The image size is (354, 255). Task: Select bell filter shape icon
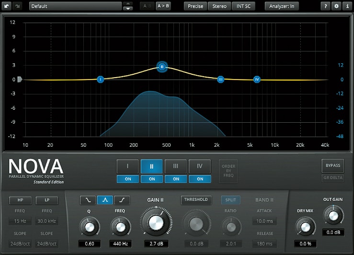tap(105, 200)
